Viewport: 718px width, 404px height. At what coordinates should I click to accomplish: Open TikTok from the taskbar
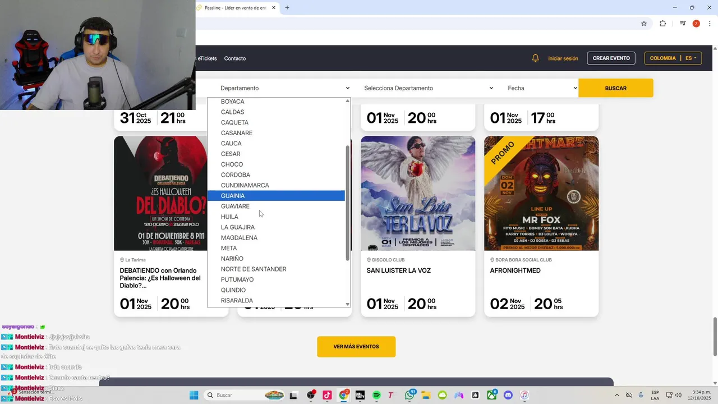click(327, 395)
